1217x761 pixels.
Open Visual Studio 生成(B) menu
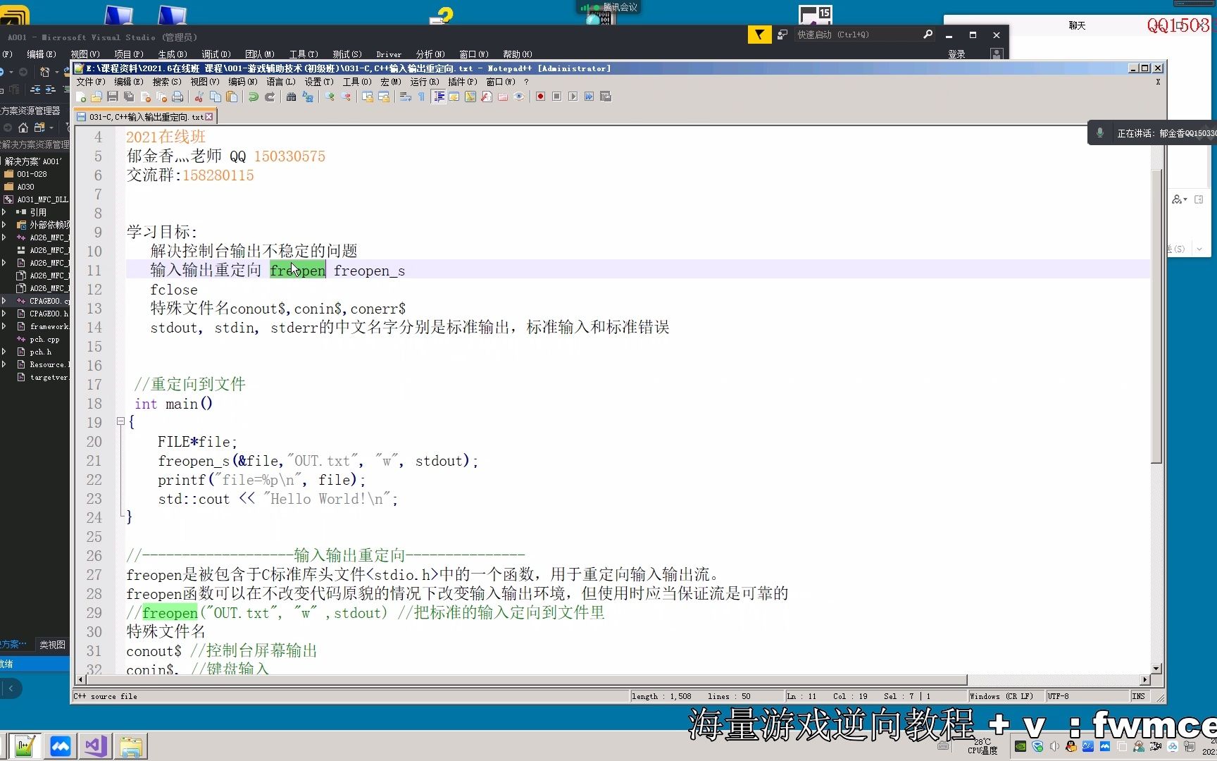173,54
